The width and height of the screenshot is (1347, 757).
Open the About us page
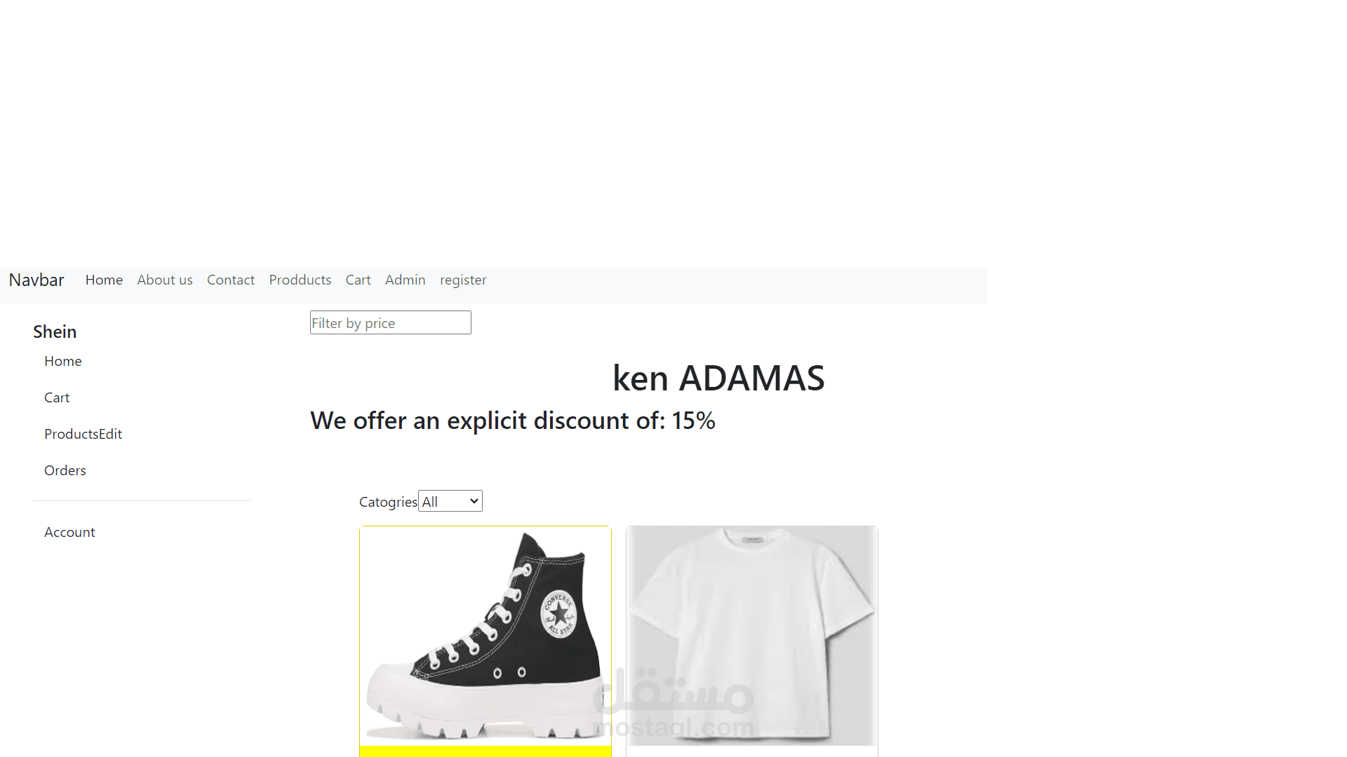click(164, 280)
